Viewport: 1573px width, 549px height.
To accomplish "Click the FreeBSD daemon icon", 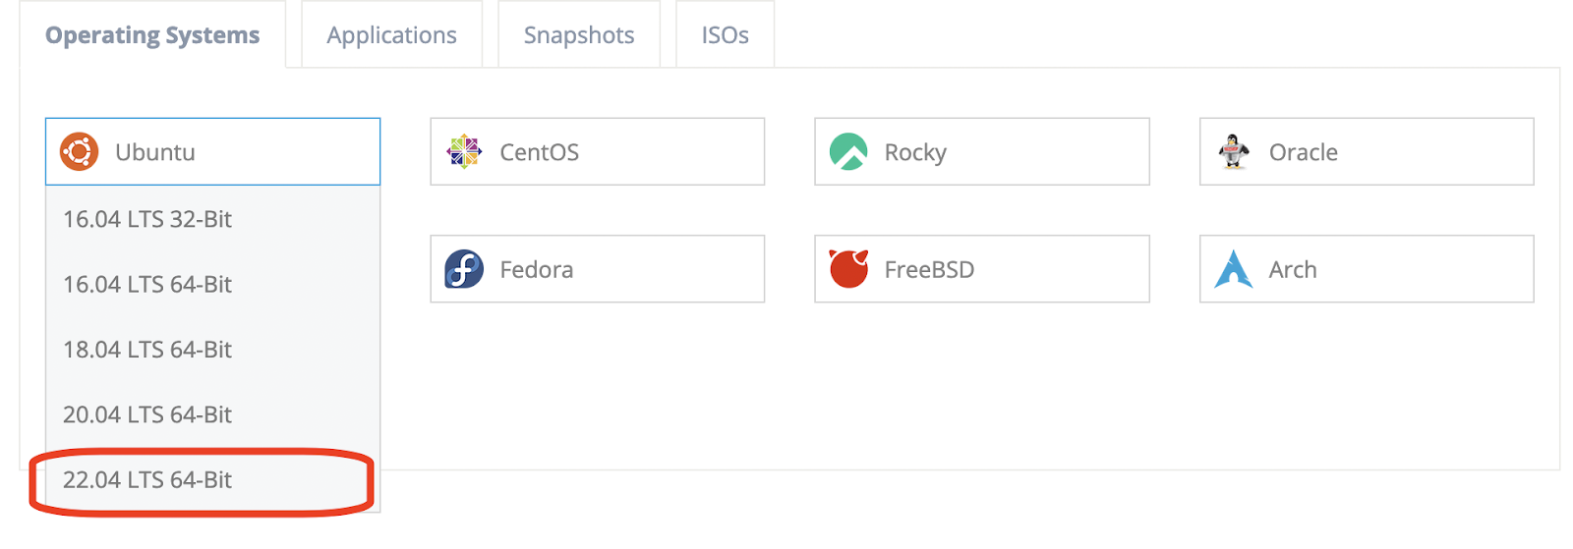I will point(848,269).
